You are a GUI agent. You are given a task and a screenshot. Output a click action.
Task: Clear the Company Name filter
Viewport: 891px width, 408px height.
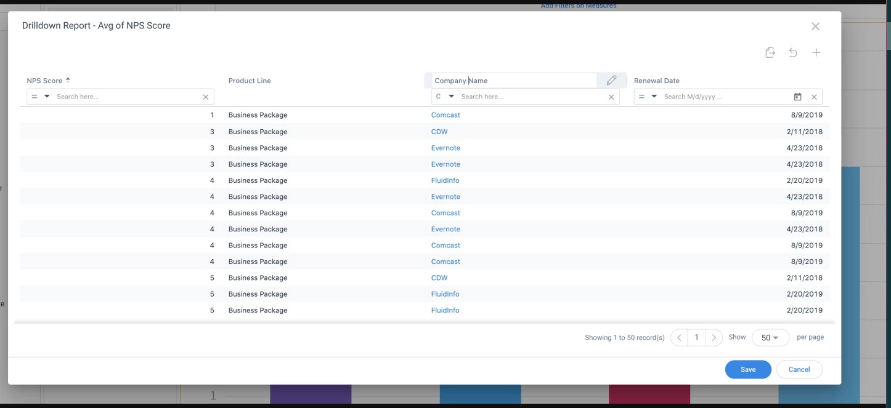[611, 97]
